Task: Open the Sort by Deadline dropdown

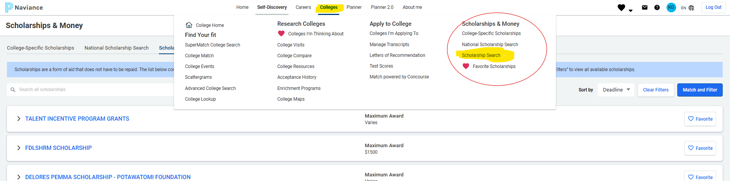Action: (616, 90)
